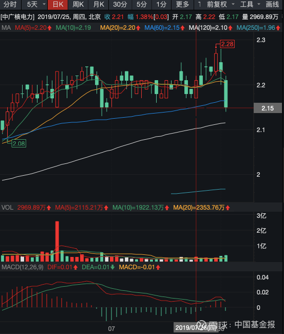Click the MA indicator label
Image resolution: width=284 pixels, height=334 pixels.
[x=6, y=28]
